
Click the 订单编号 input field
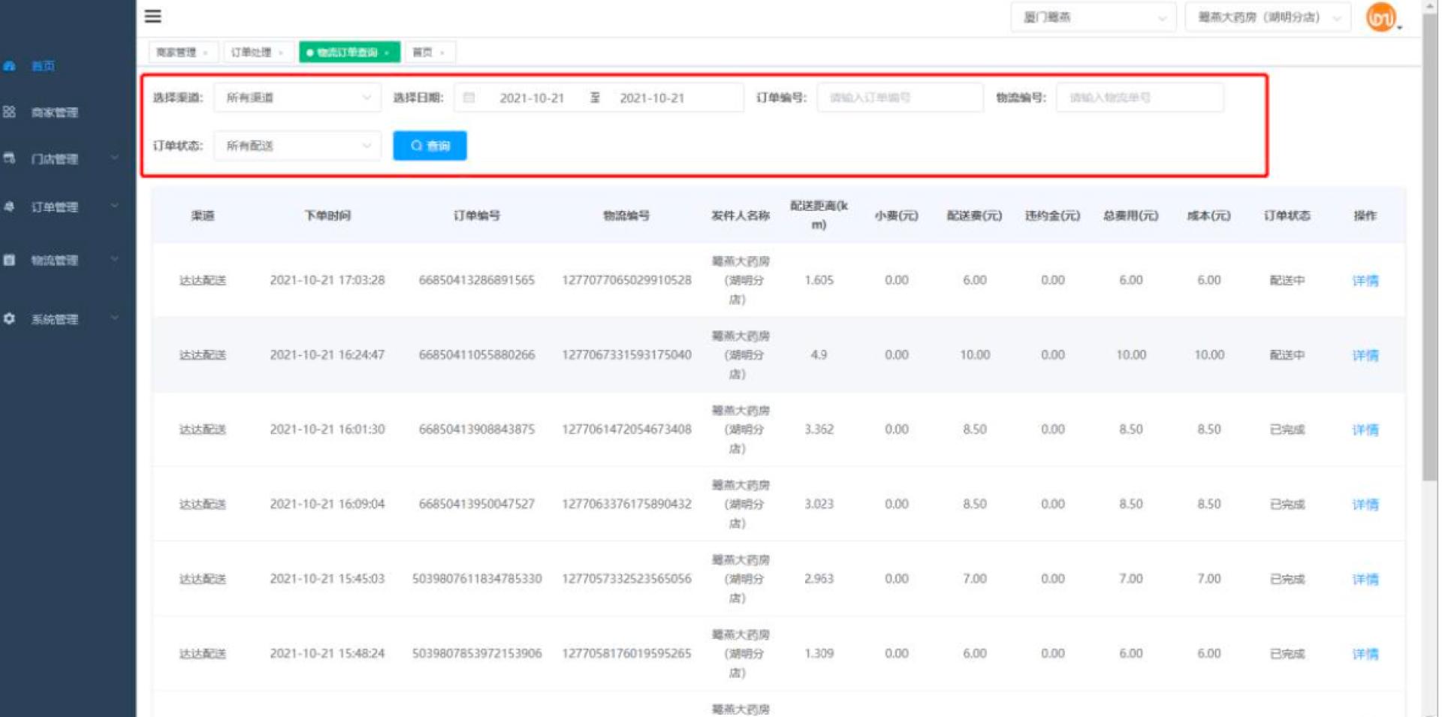900,98
